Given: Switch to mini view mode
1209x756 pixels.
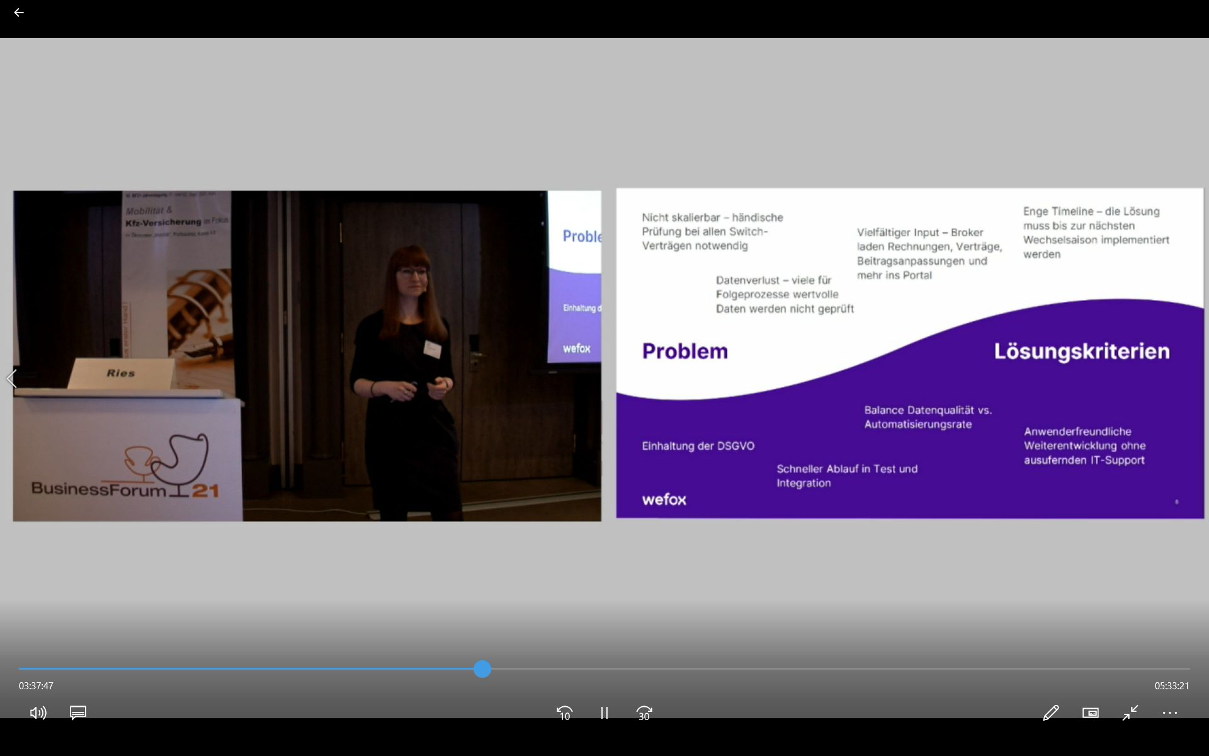Looking at the screenshot, I should (1090, 713).
